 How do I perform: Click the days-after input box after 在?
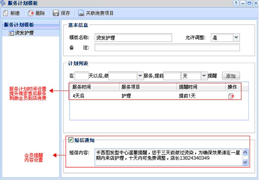pos(81,76)
